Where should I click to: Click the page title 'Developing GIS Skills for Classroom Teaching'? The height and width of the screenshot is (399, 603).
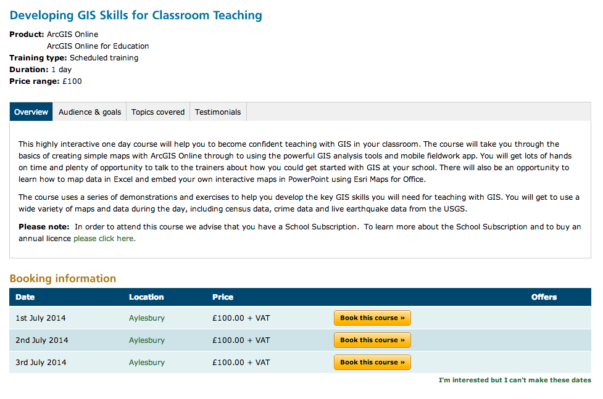[136, 15]
